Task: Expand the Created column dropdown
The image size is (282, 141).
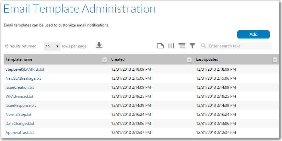Action: click(189, 60)
